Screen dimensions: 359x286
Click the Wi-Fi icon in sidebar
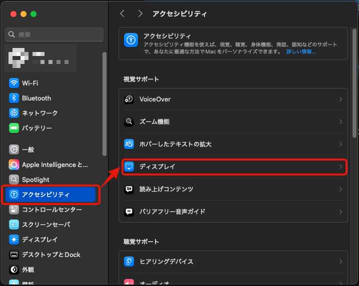coord(14,83)
